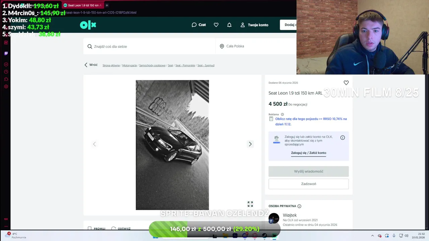Show hidden system tray icons
Screen dimensions: 429x241
tap(372, 236)
